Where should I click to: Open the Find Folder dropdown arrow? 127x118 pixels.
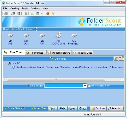[85, 86]
